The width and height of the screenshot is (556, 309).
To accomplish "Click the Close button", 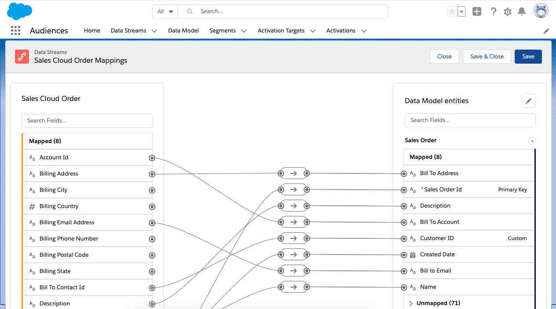I will point(444,57).
